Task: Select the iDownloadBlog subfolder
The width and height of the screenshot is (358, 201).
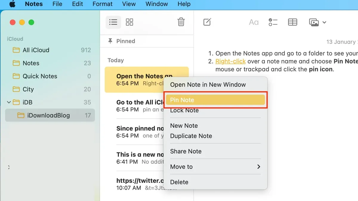Action: [x=50, y=115]
